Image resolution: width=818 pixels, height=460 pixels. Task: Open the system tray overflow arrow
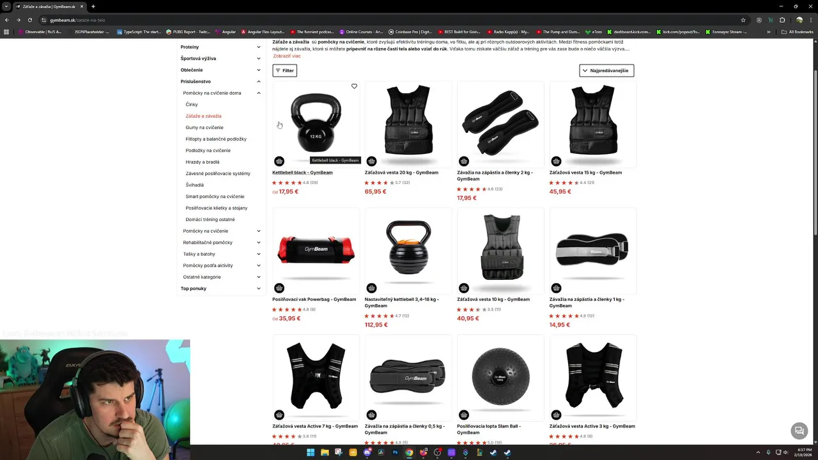[x=758, y=452]
